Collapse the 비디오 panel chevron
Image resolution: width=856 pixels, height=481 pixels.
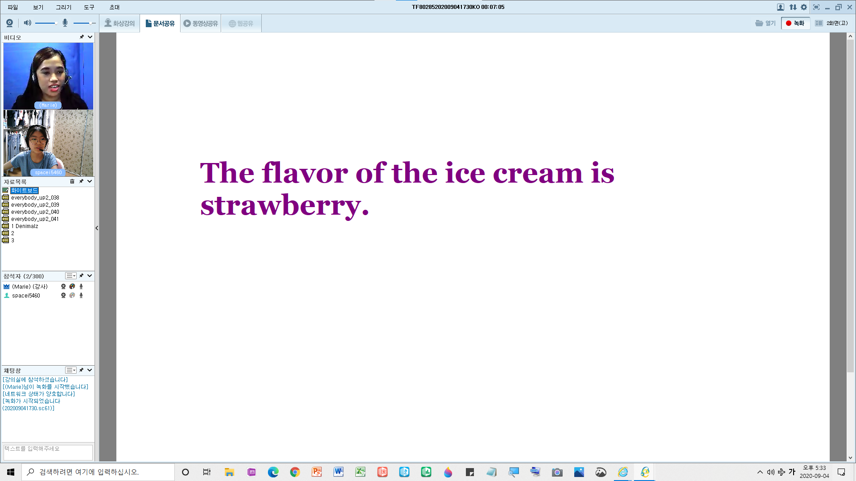[x=90, y=37]
